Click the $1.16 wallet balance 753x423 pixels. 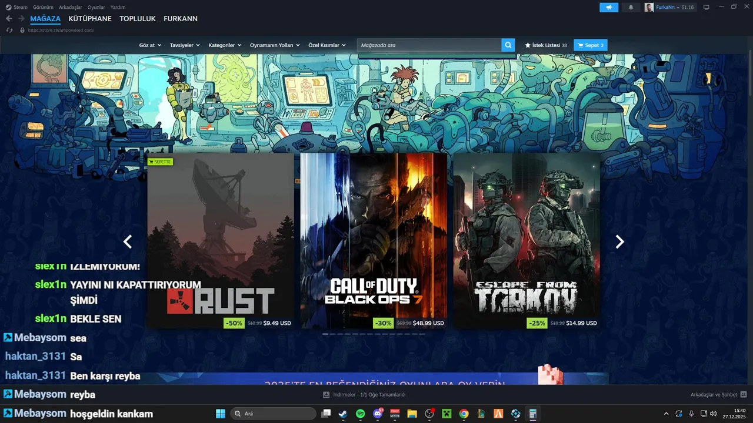tap(688, 7)
